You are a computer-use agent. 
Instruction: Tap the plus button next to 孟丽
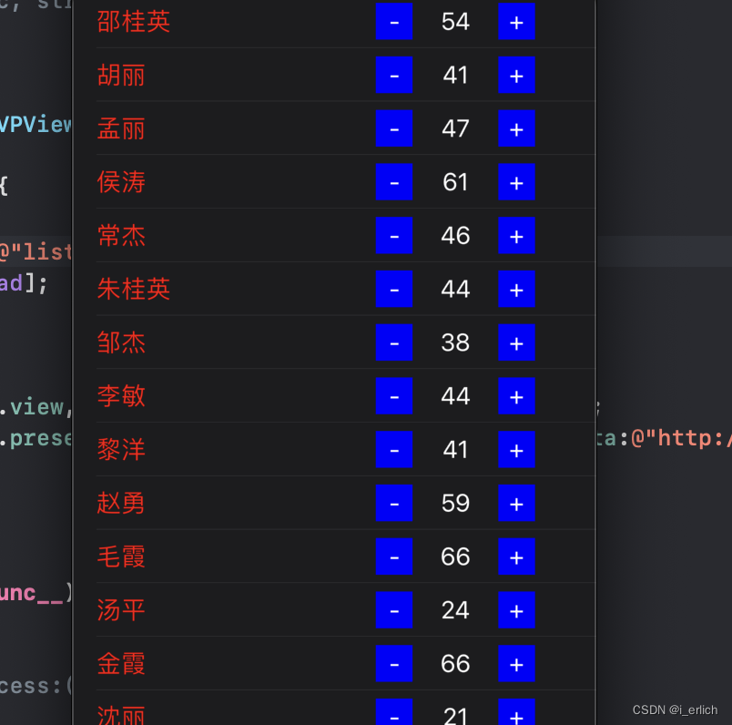click(x=516, y=128)
